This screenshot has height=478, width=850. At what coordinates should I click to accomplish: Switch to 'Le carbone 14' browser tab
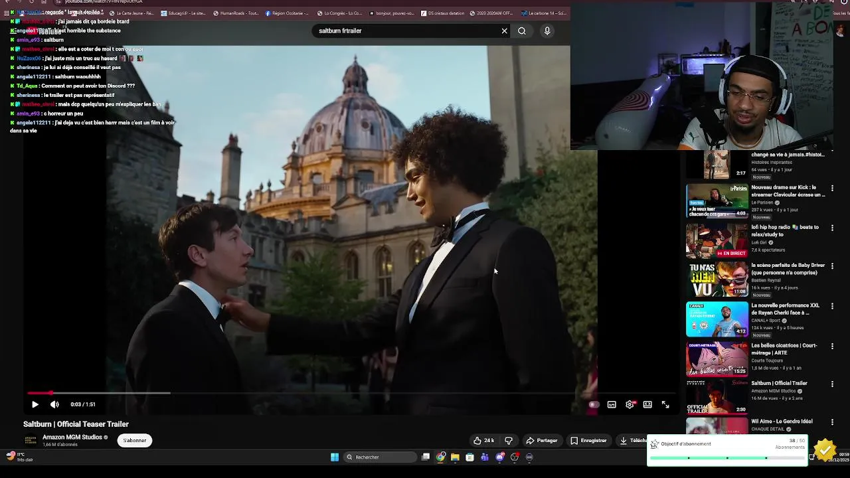(x=543, y=13)
